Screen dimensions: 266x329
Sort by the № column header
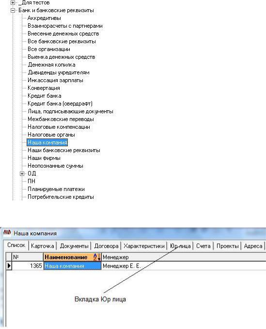[28, 257]
